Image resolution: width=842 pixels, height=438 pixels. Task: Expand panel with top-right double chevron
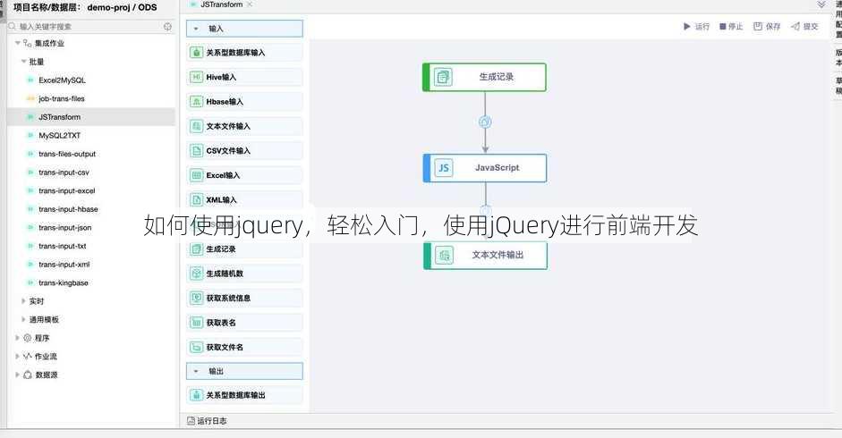coord(821,4)
